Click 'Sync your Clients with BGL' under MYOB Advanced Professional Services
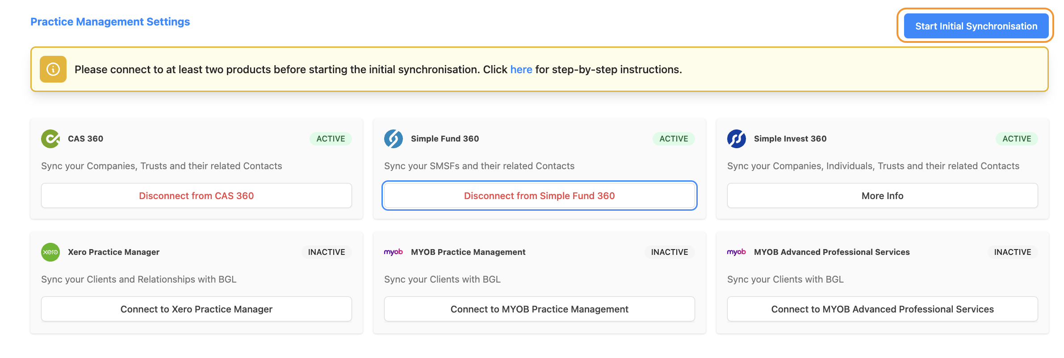This screenshot has width=1064, height=358. 785,279
